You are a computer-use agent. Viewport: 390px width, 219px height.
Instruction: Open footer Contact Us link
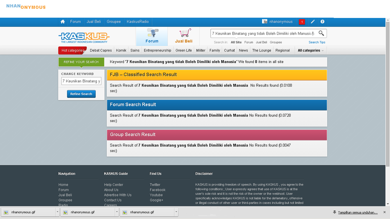pyautogui.click(x=113, y=200)
